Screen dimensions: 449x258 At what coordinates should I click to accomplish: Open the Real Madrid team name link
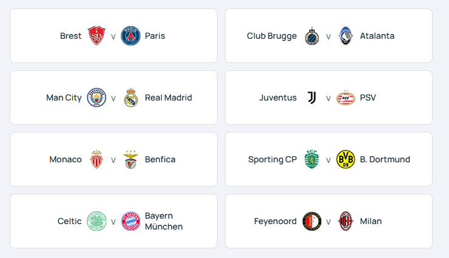click(x=168, y=98)
